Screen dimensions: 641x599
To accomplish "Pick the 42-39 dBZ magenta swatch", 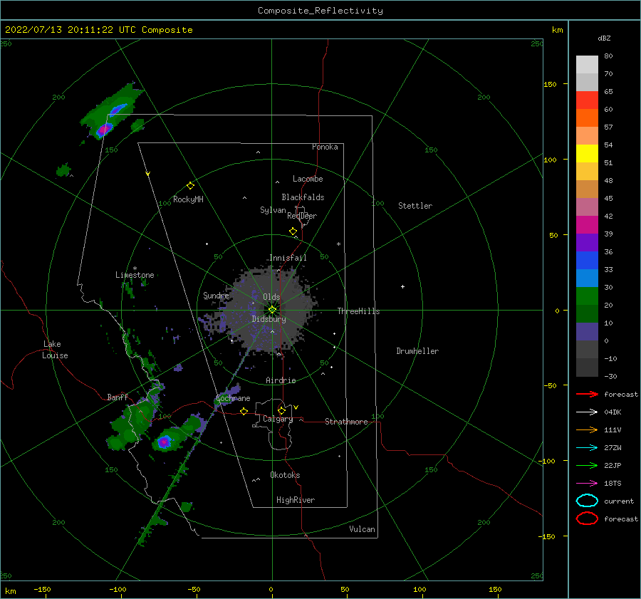I will tap(587, 225).
